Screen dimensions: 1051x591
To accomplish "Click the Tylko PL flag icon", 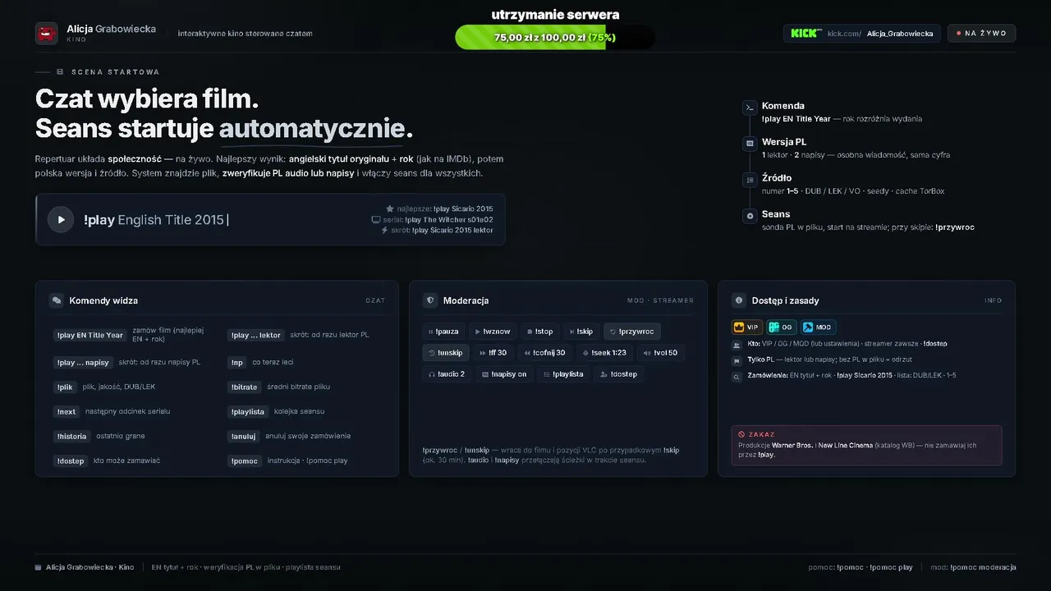I will pyautogui.click(x=737, y=360).
